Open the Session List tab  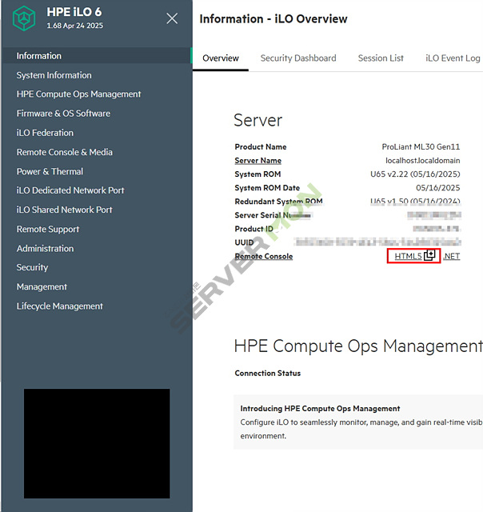coord(381,58)
